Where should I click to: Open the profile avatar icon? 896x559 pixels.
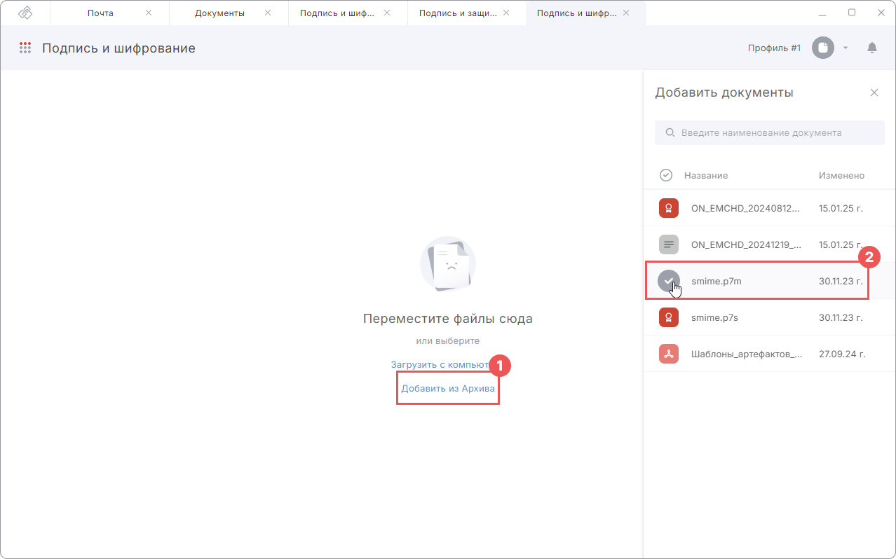[823, 48]
